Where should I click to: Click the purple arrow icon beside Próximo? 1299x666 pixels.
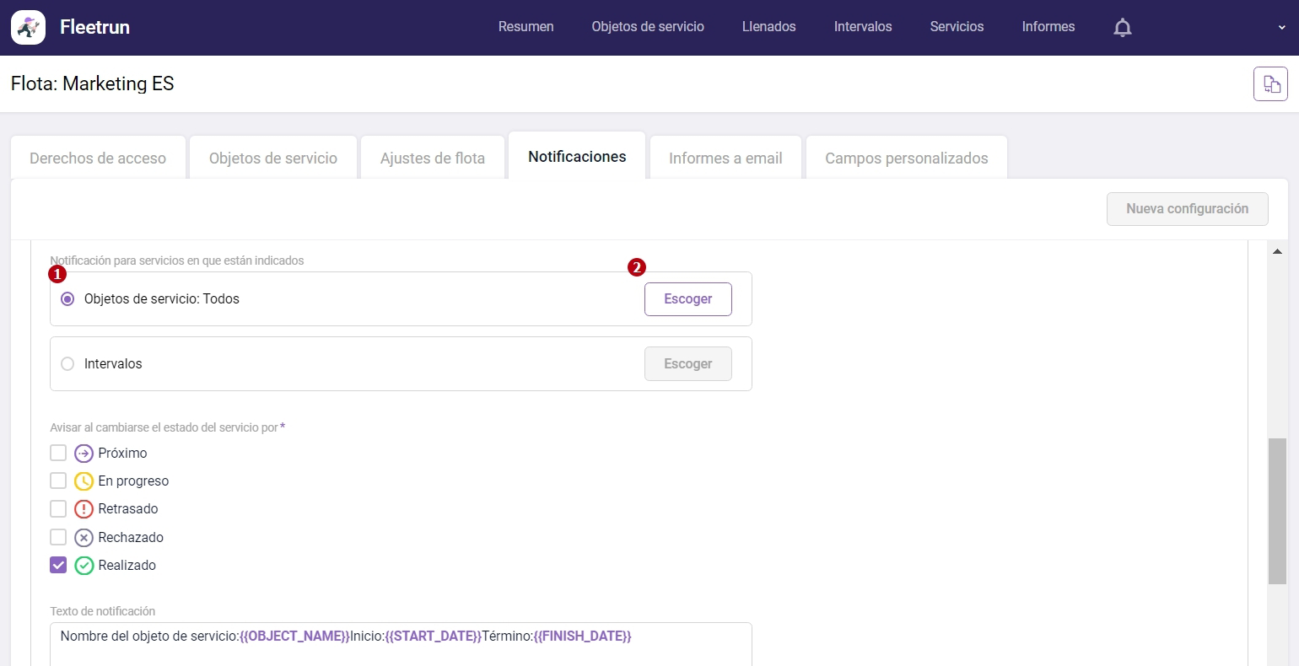[83, 453]
